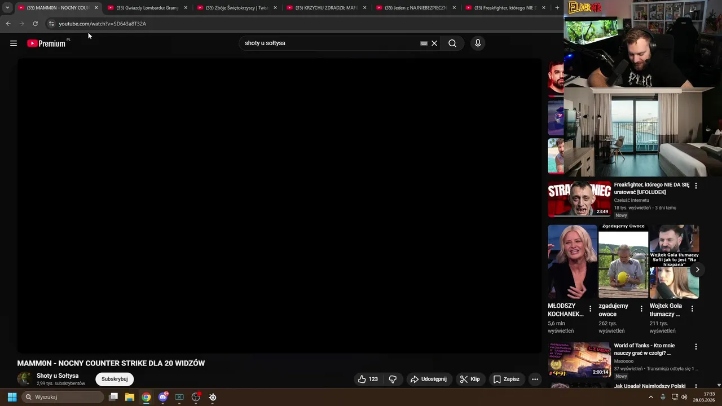The width and height of the screenshot is (722, 406).
Task: Open Freakfighter UFOLUDEK video thumbnail
Action: [579, 198]
